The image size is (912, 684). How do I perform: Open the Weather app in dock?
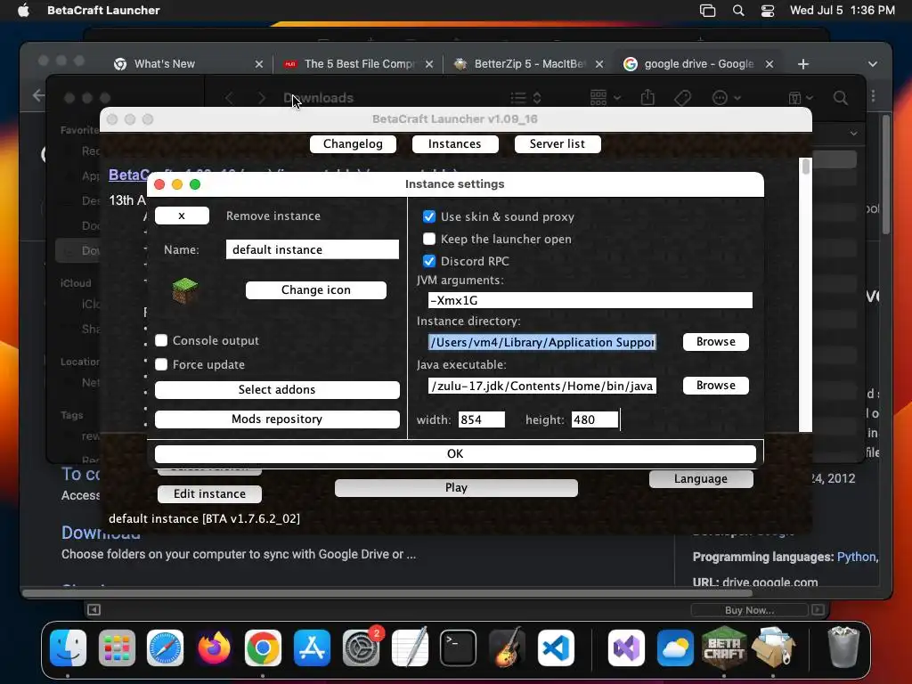point(675,647)
